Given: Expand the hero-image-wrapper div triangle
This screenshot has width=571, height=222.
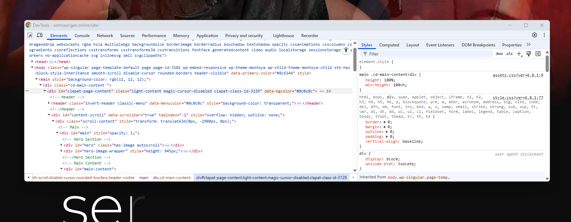Looking at the screenshot, I should coord(61,151).
